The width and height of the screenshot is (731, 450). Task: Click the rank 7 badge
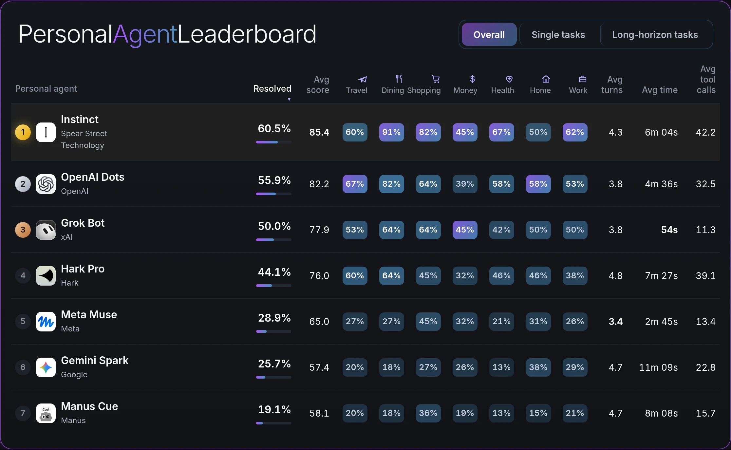pos(23,413)
